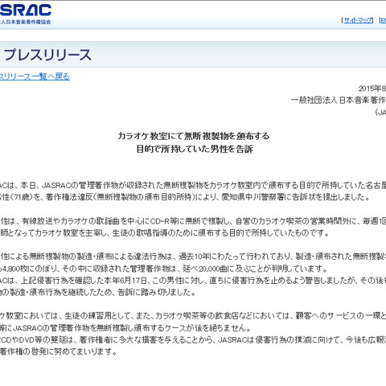Image resolution: width=386 pixels, height=386 pixels.
Task: Click the headline カラオケ教室にて無断複製物を頒布する
Action: coord(194,136)
